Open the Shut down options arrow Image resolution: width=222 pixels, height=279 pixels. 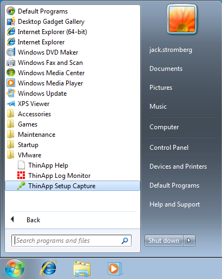(189, 241)
